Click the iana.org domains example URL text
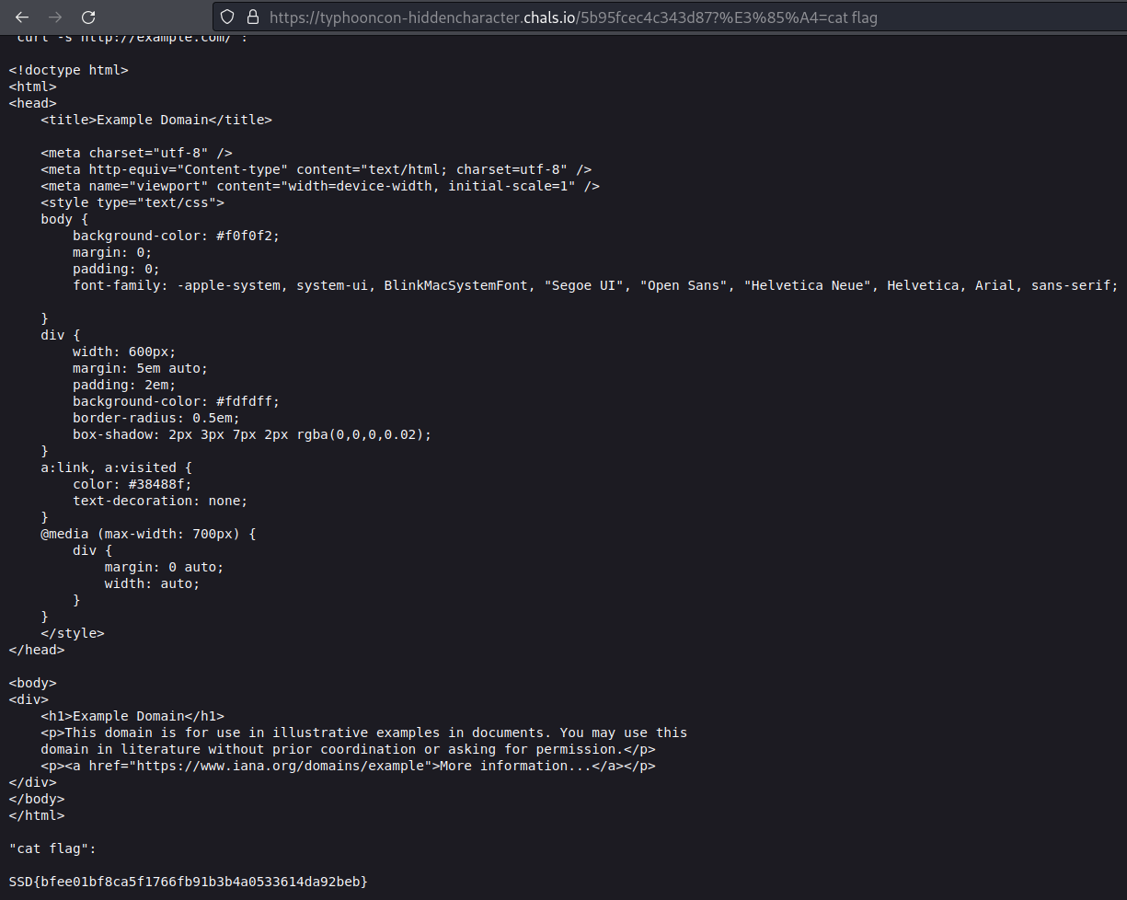Screen dimensions: 1127x900 tap(283, 766)
